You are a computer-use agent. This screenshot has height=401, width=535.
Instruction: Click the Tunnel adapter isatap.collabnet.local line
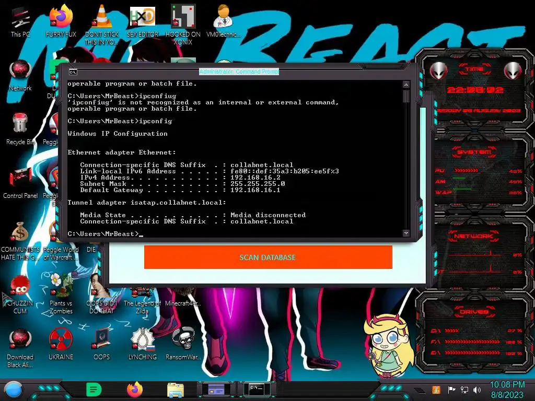(147, 203)
